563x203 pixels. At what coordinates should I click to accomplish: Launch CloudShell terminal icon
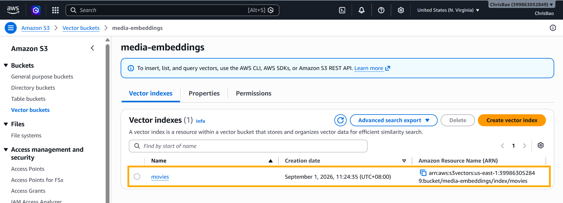pos(342,10)
